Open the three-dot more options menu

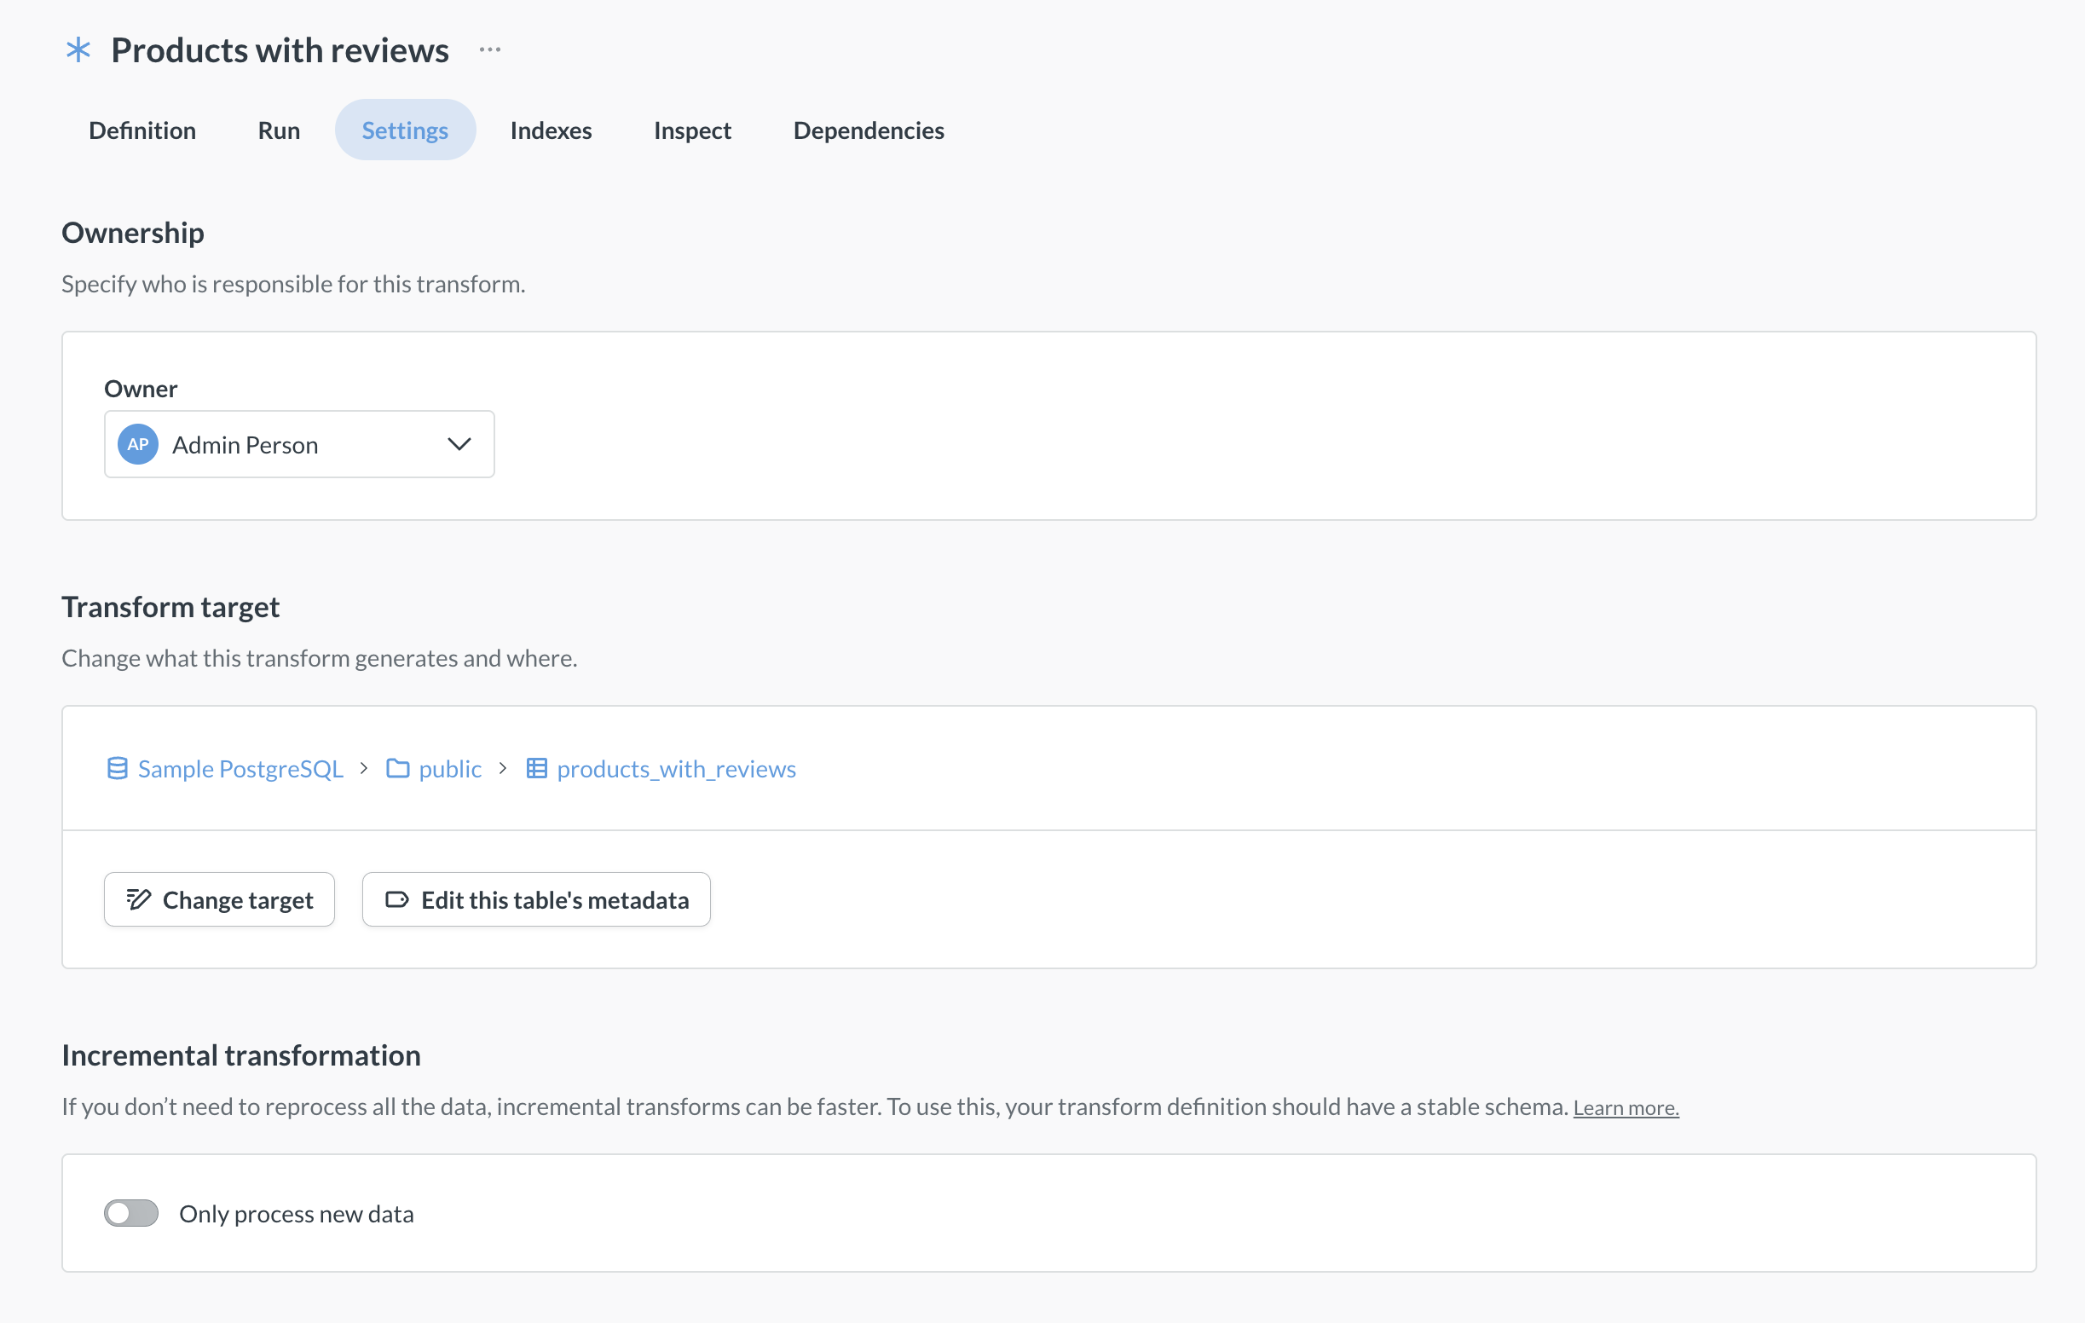490,50
